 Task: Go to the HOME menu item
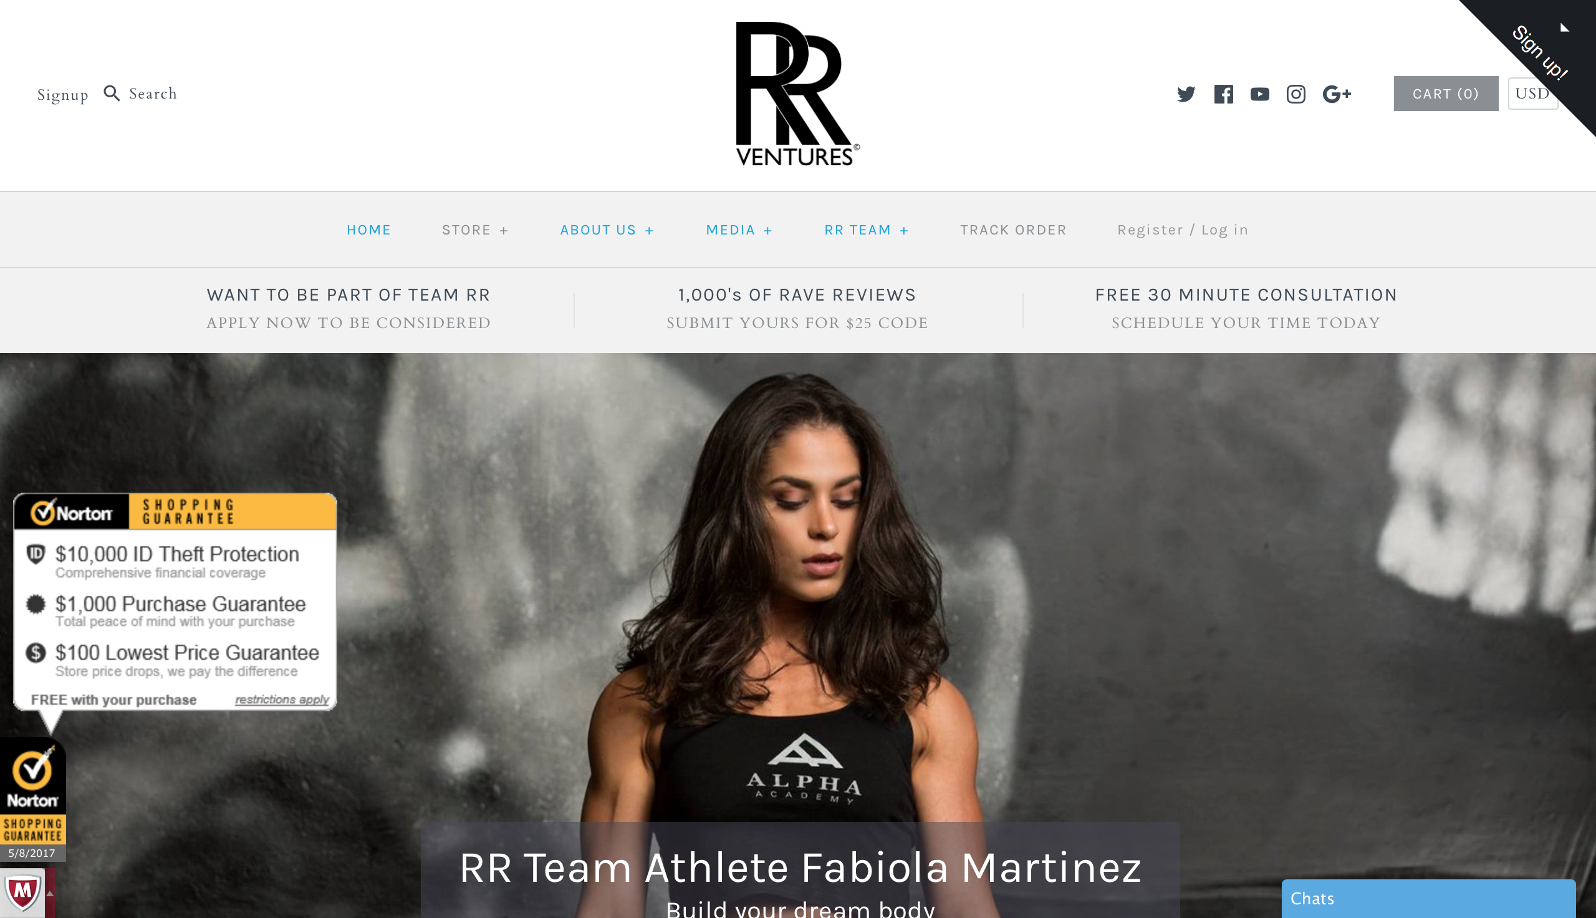click(x=368, y=230)
